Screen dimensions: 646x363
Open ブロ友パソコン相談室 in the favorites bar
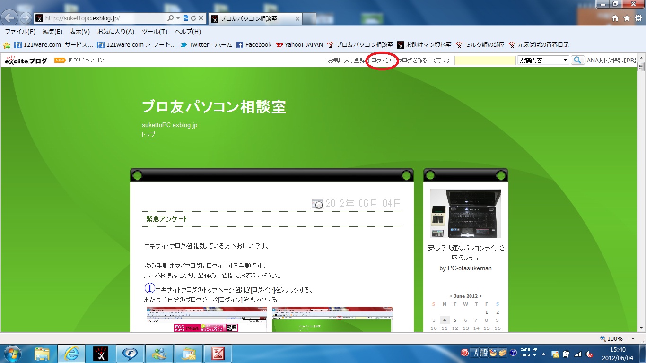click(x=359, y=45)
